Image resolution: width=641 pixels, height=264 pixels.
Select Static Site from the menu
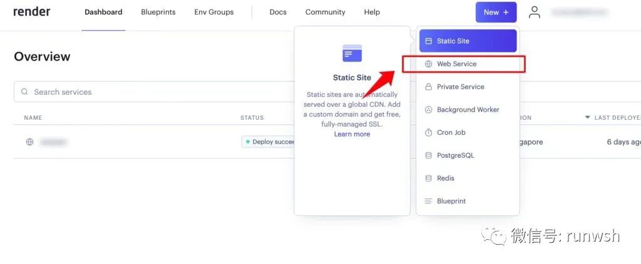[x=468, y=41]
